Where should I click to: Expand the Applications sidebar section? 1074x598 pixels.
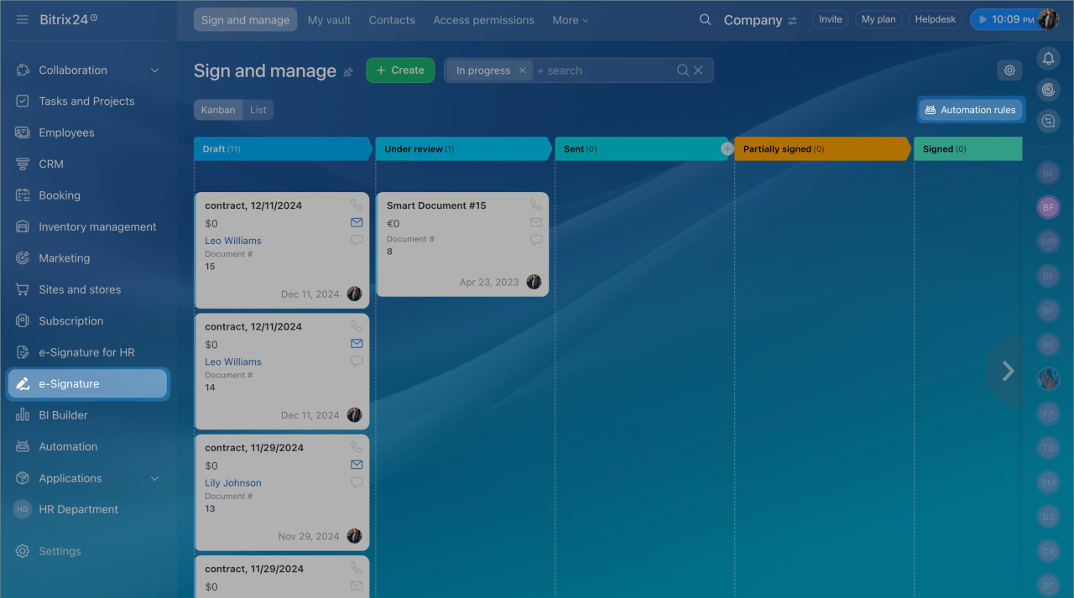[x=154, y=478]
